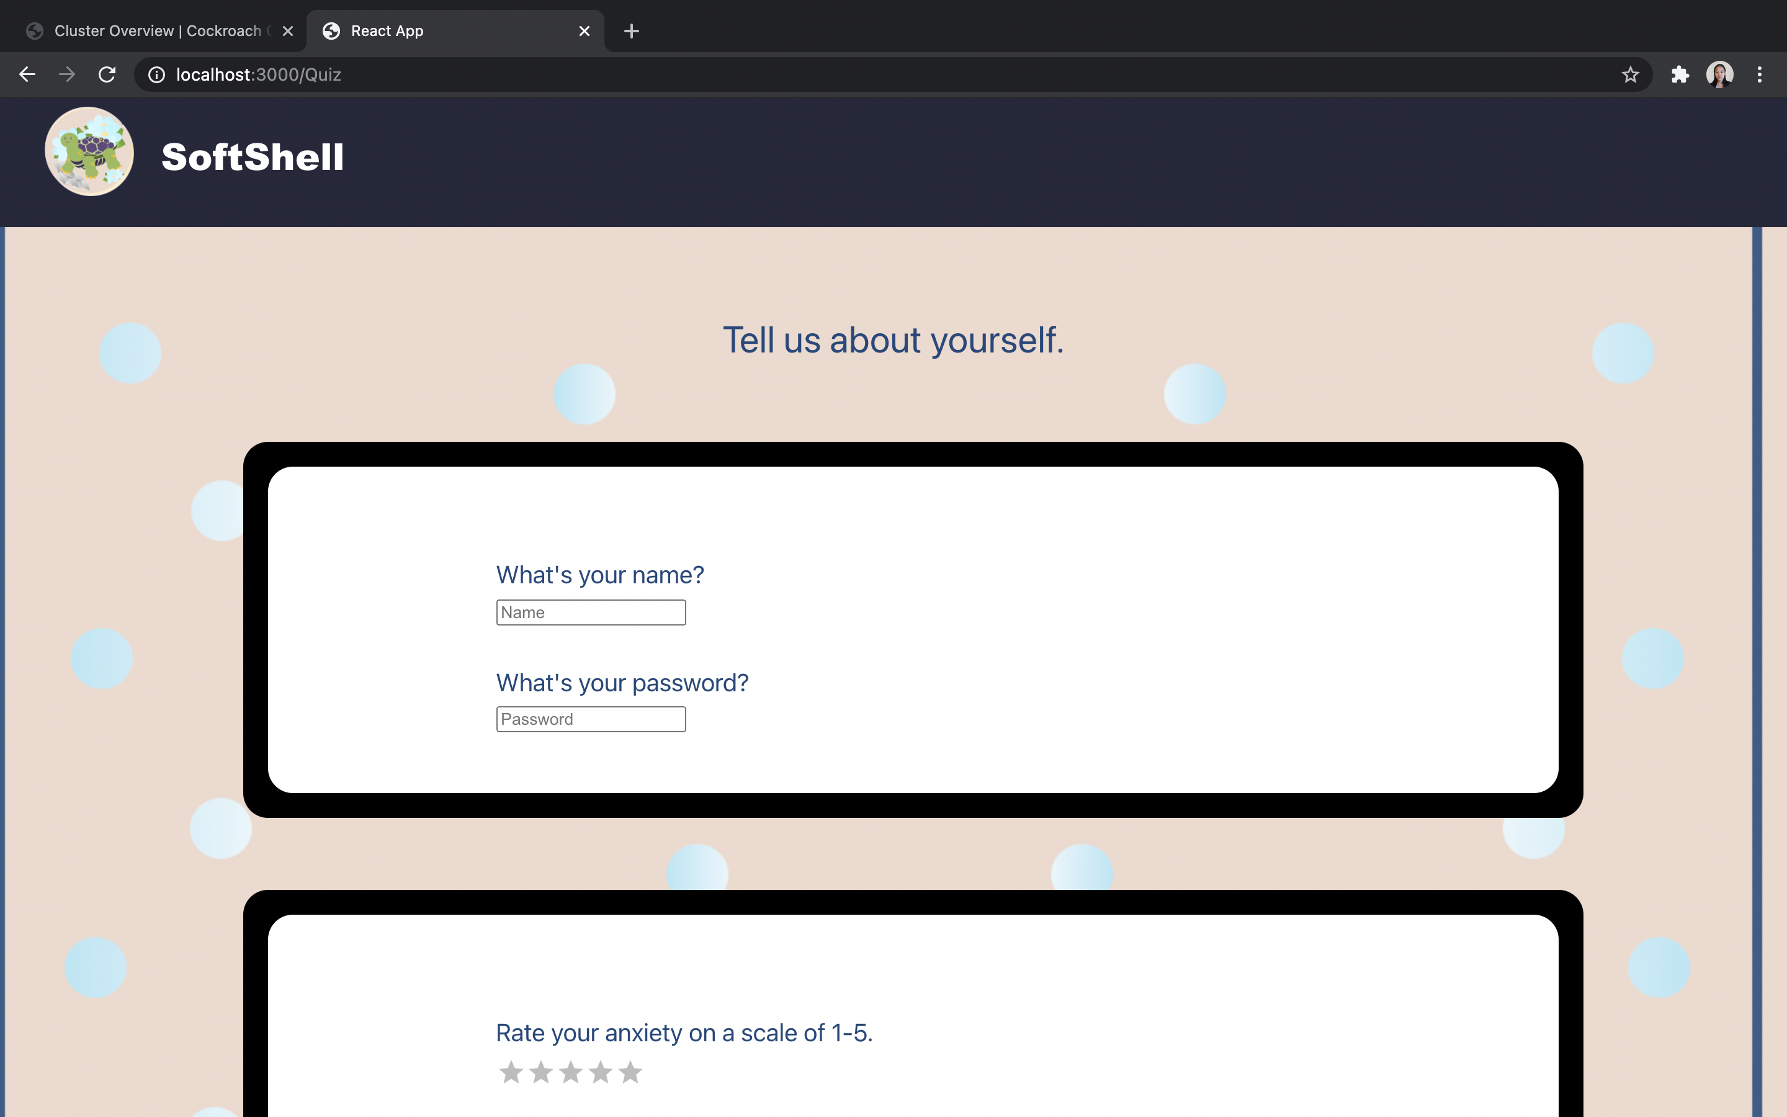Click the Name input field
Screen dimensions: 1787x1117
(x=591, y=612)
